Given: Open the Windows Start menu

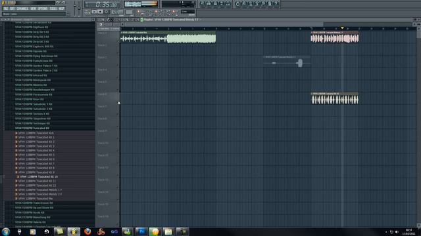Looking at the screenshot, I should pyautogui.click(x=6, y=231).
